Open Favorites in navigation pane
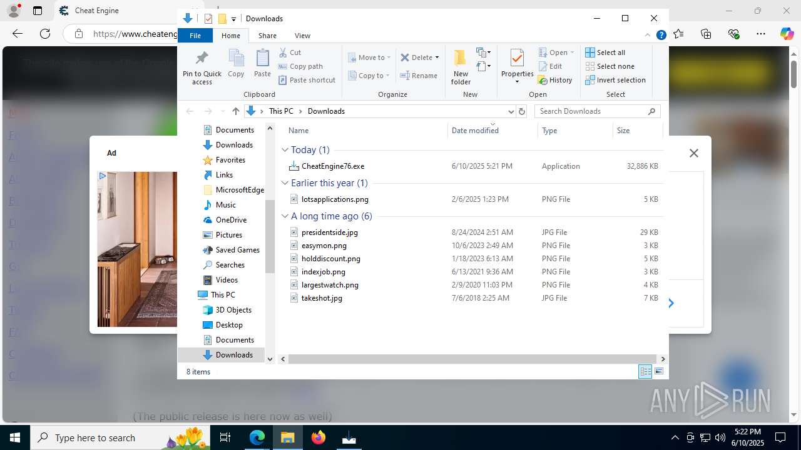Viewport: 801px width, 450px height. pyautogui.click(x=230, y=160)
